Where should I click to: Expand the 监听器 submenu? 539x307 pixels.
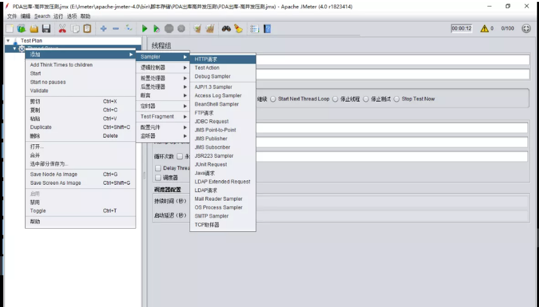(163, 136)
